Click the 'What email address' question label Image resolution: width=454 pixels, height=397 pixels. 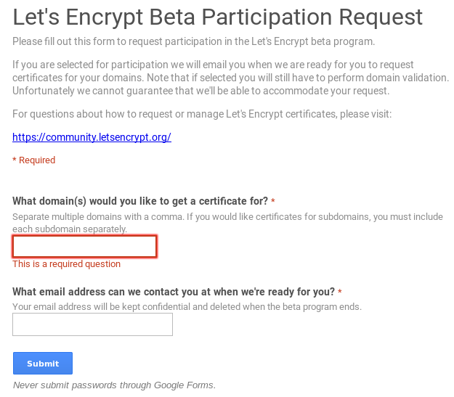[x=173, y=292]
